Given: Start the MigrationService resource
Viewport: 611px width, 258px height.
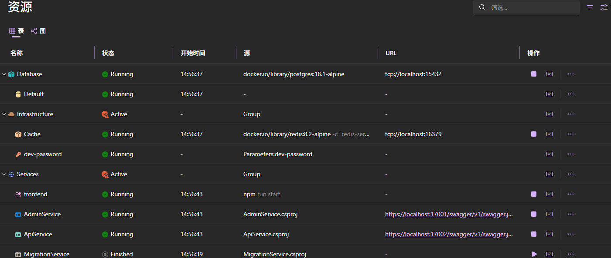Looking at the screenshot, I should tap(534, 254).
